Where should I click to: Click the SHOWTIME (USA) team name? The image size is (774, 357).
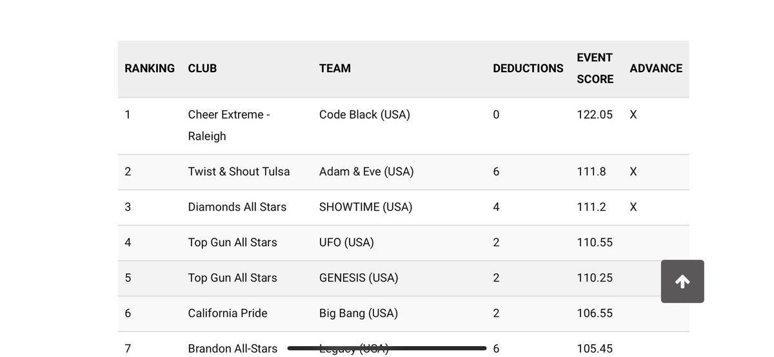point(365,207)
